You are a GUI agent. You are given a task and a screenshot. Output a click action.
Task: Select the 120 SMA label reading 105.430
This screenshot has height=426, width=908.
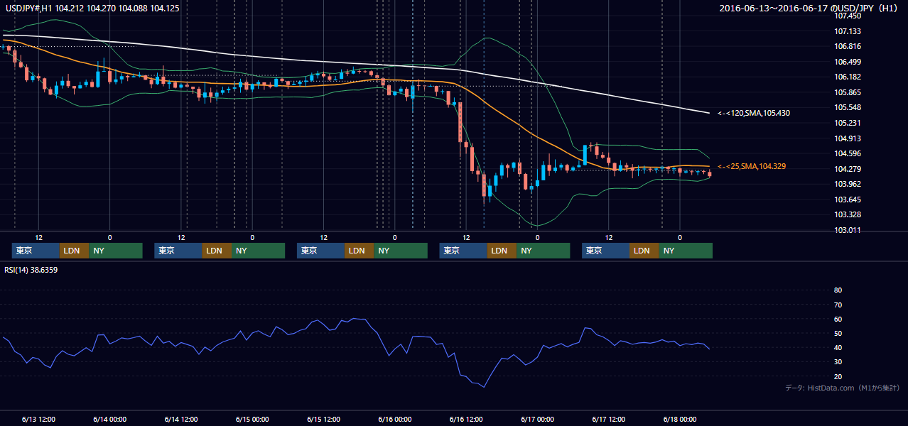(x=753, y=114)
